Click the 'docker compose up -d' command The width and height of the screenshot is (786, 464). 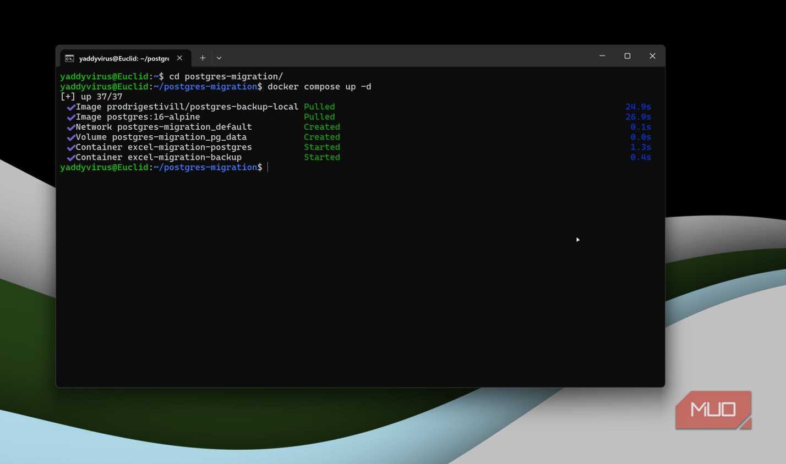[319, 87]
